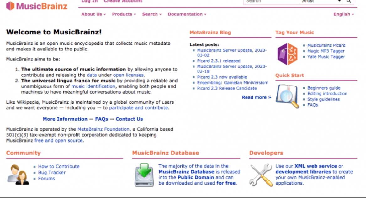Click Create Account
This screenshot has width=366, height=198.
click(123, 1)
